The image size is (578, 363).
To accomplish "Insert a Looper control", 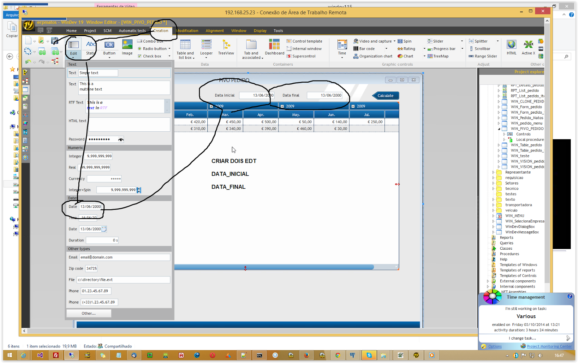I will point(206,49).
